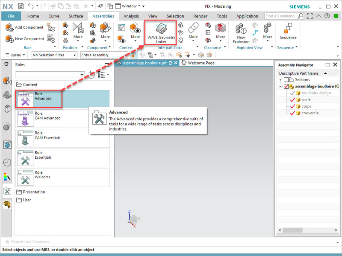
Task: Open the User folder
Action: (24, 200)
